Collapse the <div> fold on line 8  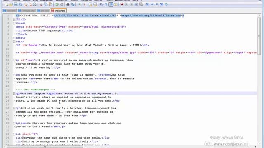pyautogui.click(x=14, y=42)
